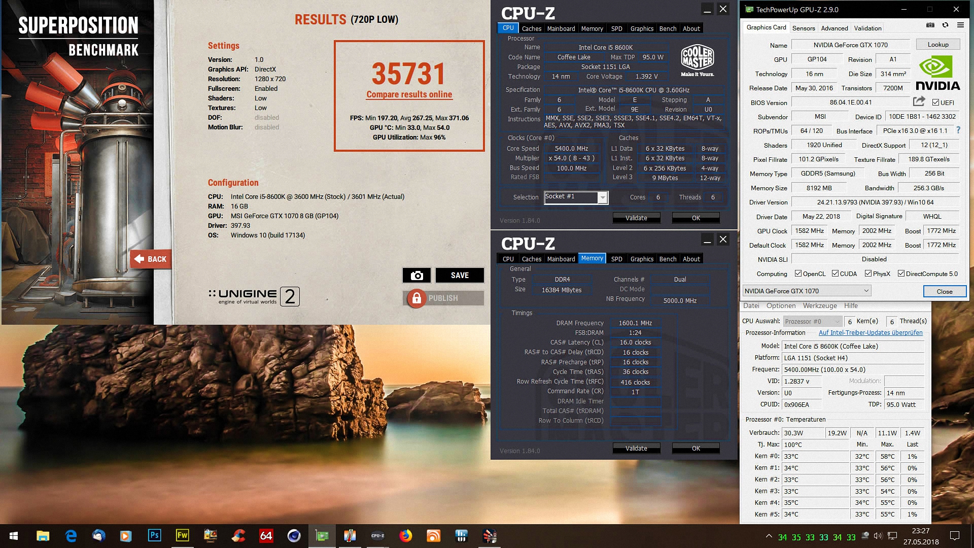Image resolution: width=974 pixels, height=548 pixels.
Task: Open the graphics card selector in GPU-Z
Action: (866, 291)
